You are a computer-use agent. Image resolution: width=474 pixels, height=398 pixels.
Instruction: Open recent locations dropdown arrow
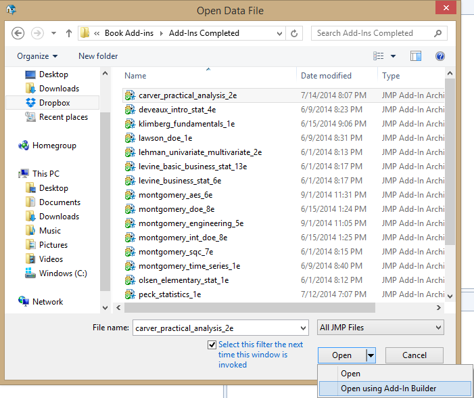click(53, 33)
